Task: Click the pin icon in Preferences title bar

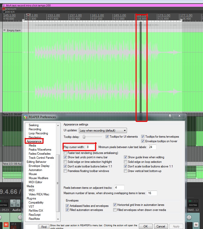Action: pyautogui.click(x=170, y=116)
